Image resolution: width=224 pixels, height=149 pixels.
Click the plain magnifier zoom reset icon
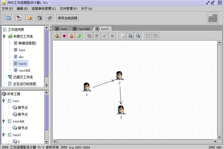pos(123,36)
